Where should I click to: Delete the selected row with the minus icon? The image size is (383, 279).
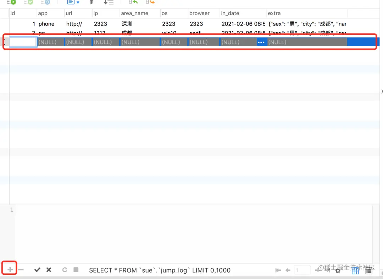[x=21, y=270]
